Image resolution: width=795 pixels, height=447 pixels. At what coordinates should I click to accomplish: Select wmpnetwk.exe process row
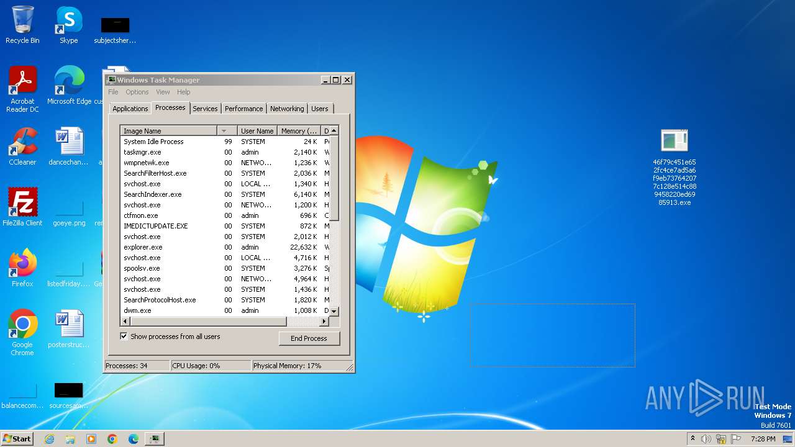224,163
